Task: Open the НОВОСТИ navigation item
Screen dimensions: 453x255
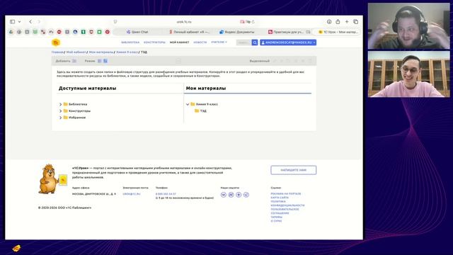Action: (x=200, y=42)
